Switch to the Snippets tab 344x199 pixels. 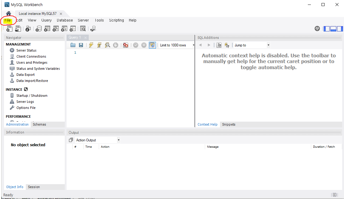pyautogui.click(x=229, y=124)
